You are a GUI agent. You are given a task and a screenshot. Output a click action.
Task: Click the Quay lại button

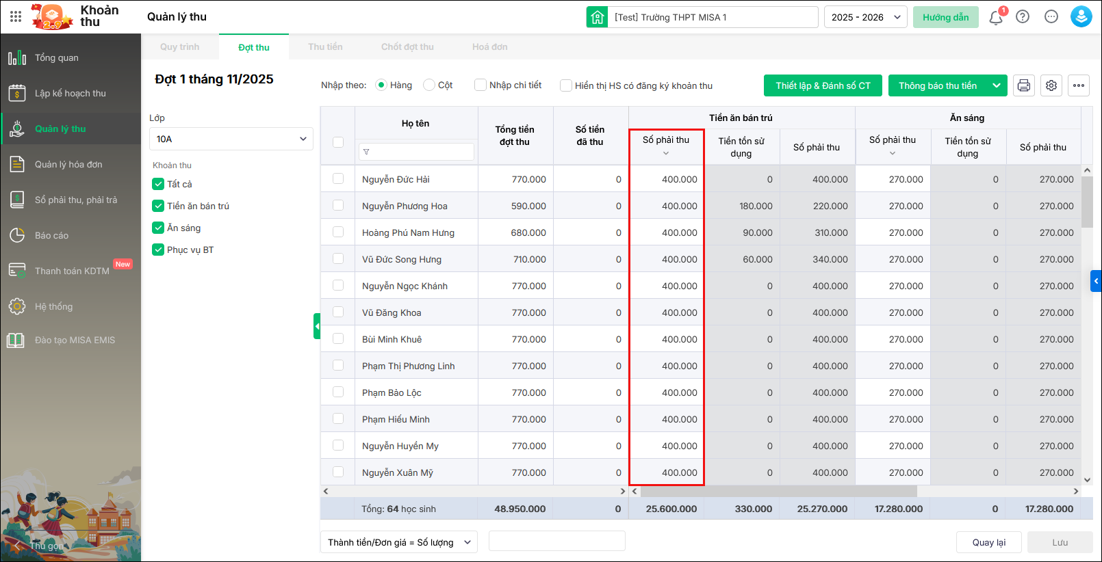[988, 542]
